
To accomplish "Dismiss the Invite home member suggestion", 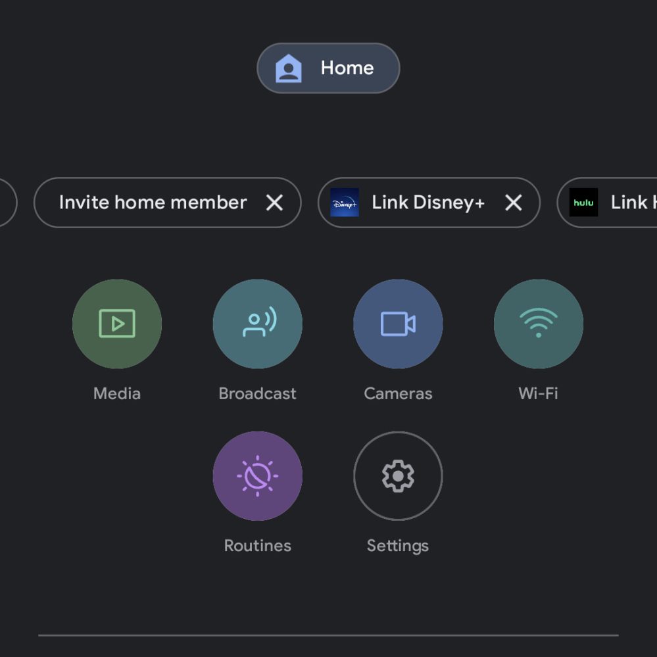I will pos(274,203).
